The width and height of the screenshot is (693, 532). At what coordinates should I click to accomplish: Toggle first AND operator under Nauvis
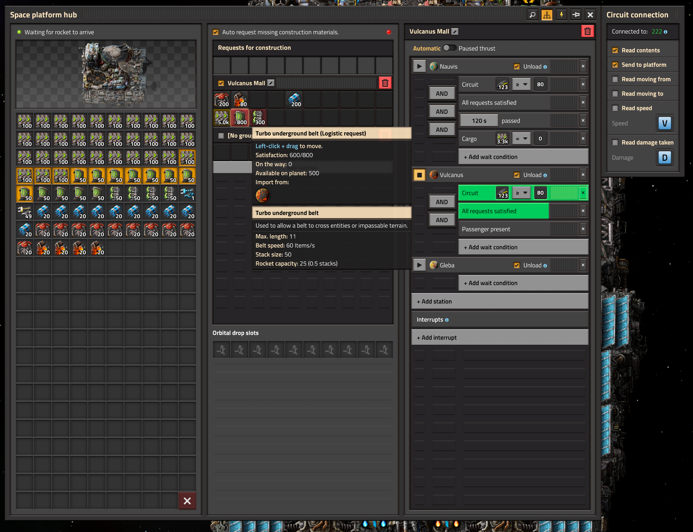442,94
